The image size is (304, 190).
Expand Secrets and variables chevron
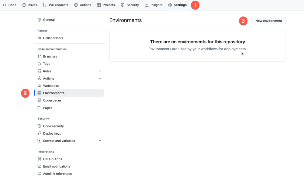pos(100,141)
